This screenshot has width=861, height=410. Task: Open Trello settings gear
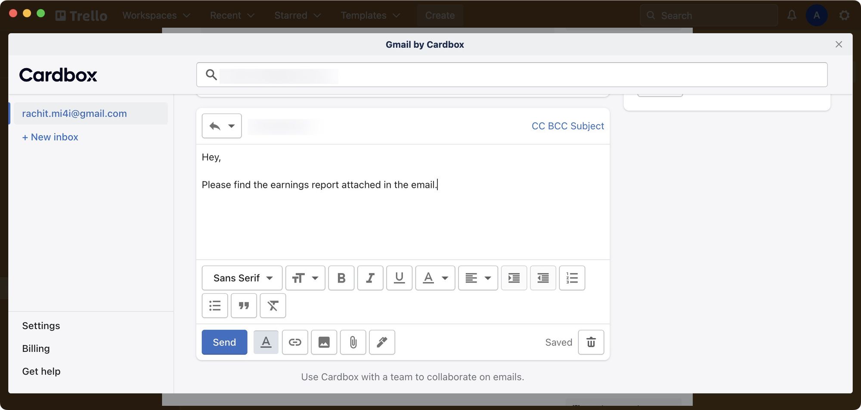point(844,16)
